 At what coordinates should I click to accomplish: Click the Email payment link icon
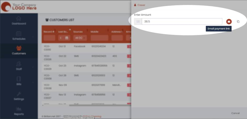[229, 21]
